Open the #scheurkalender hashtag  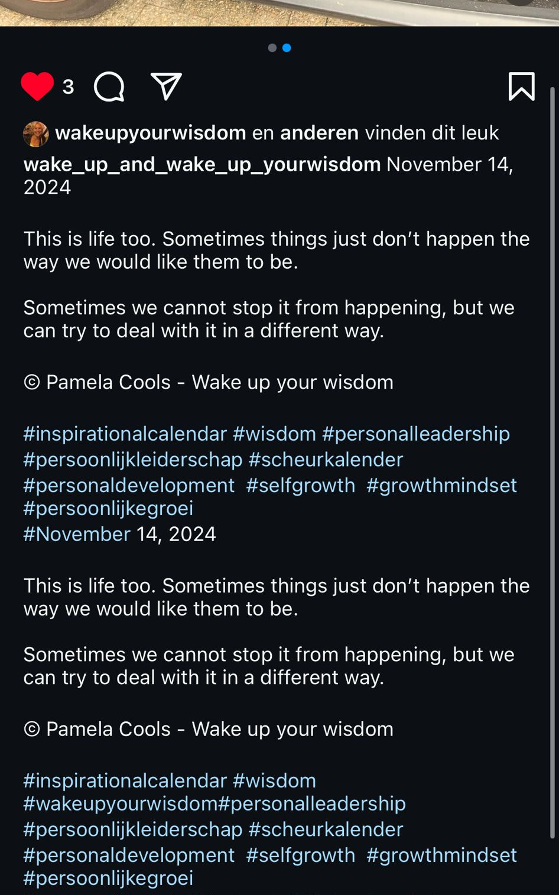(x=327, y=459)
